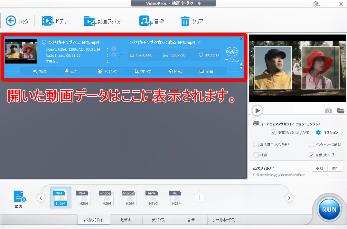Play the preview video
Screen dimensions: 347x229
257,110
